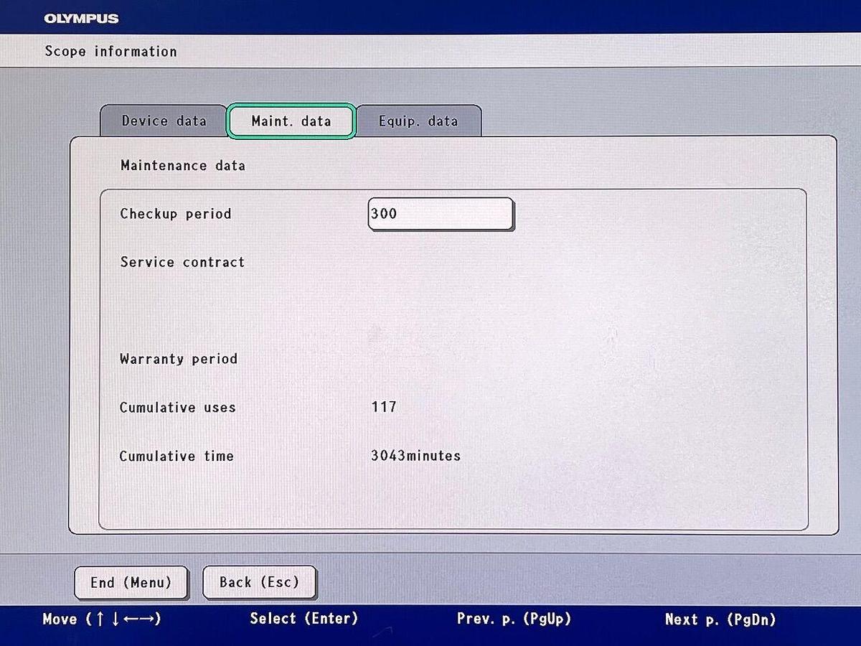Viewport: 861px width, 646px height.
Task: Click the Cumulative uses label
Action: 178,407
